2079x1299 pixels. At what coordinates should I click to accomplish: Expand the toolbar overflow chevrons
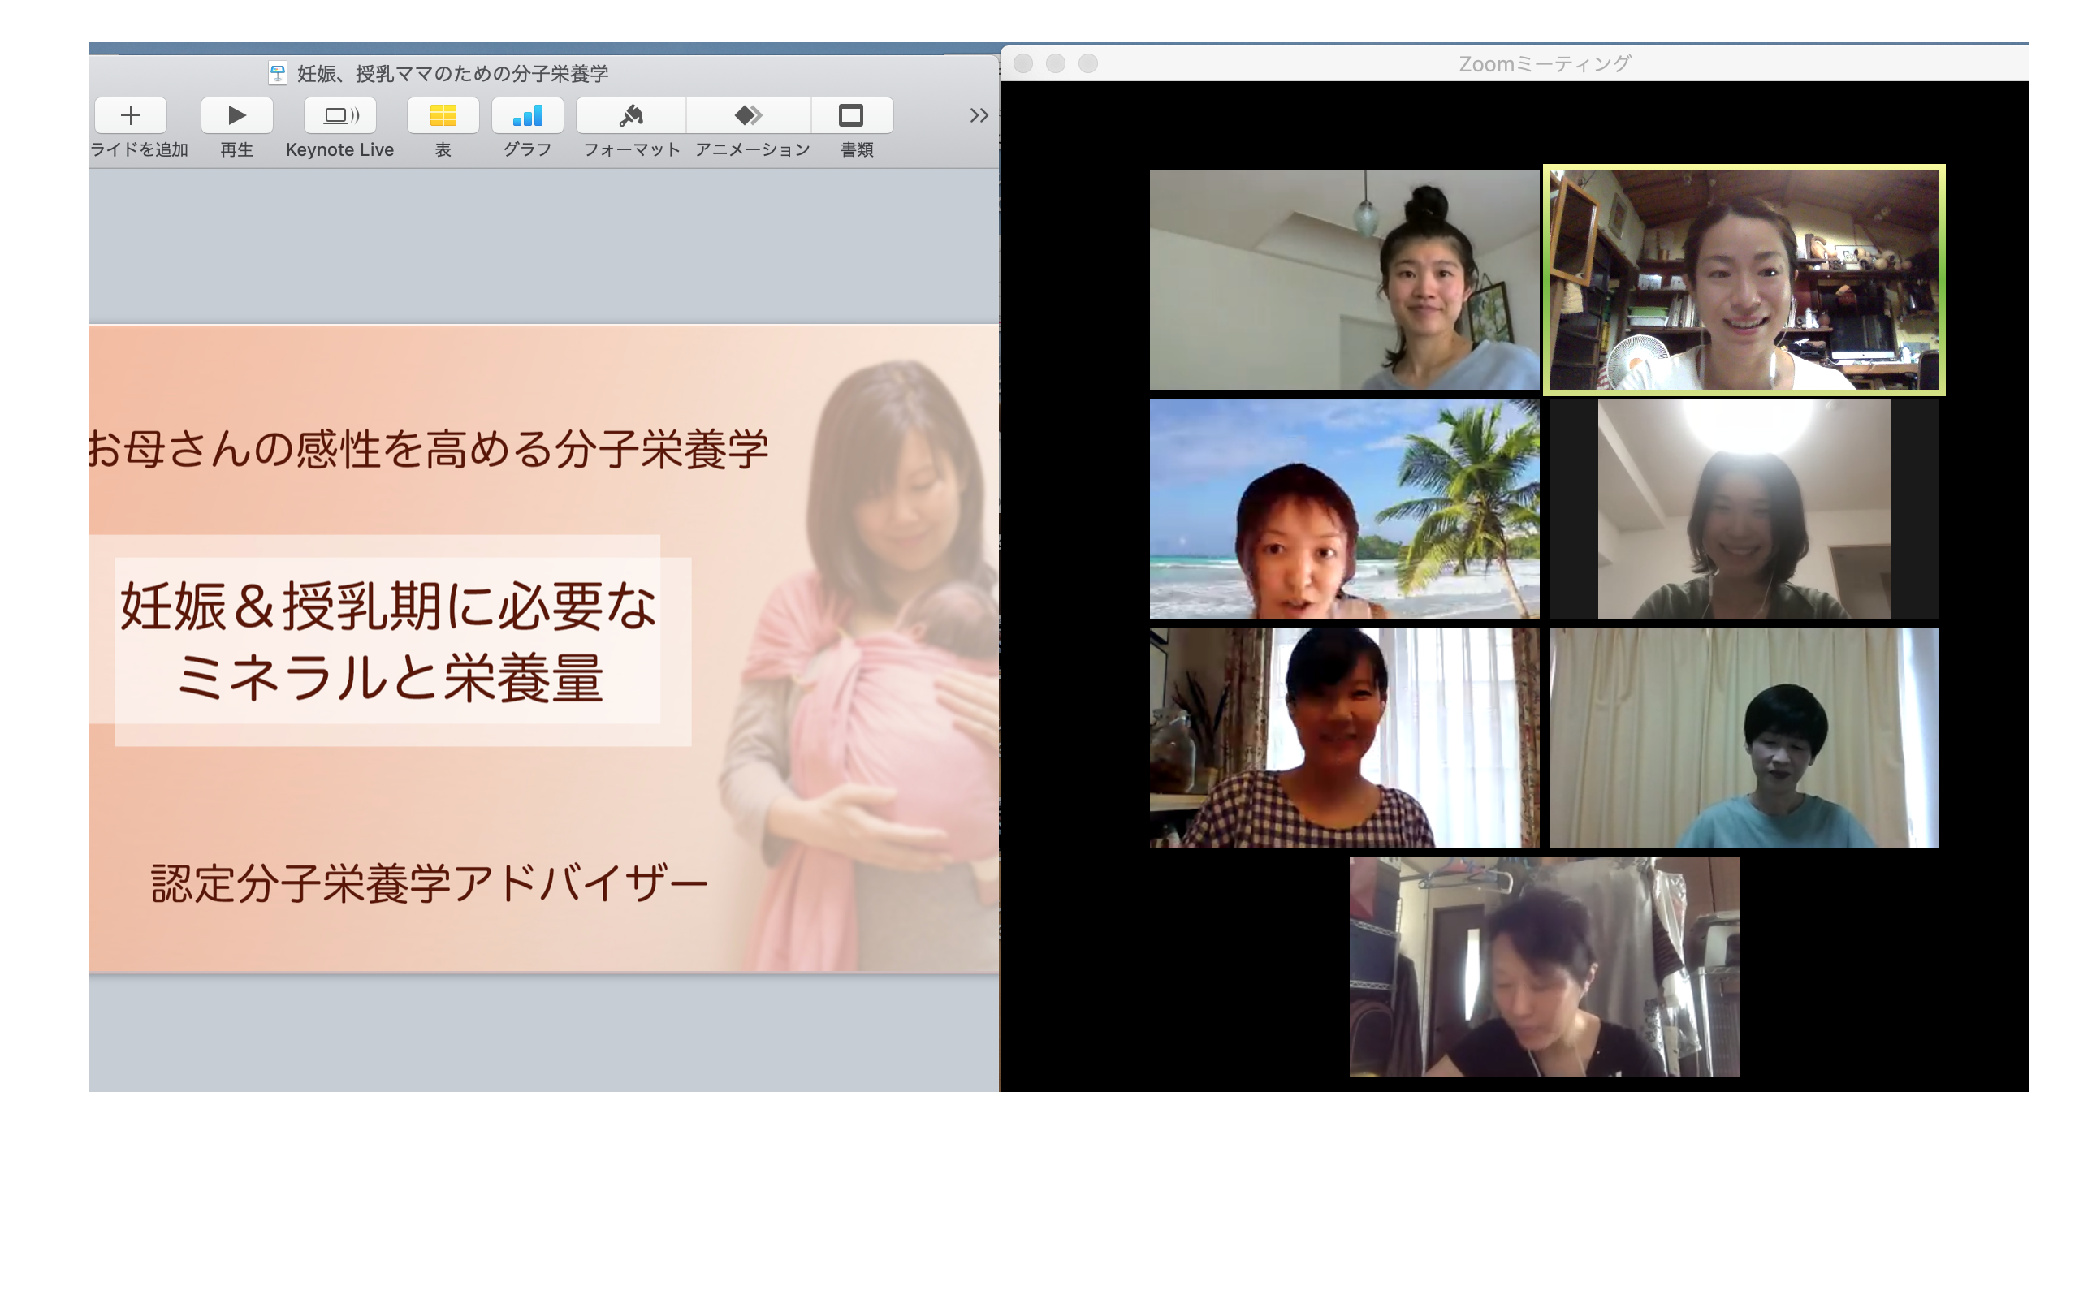click(979, 115)
